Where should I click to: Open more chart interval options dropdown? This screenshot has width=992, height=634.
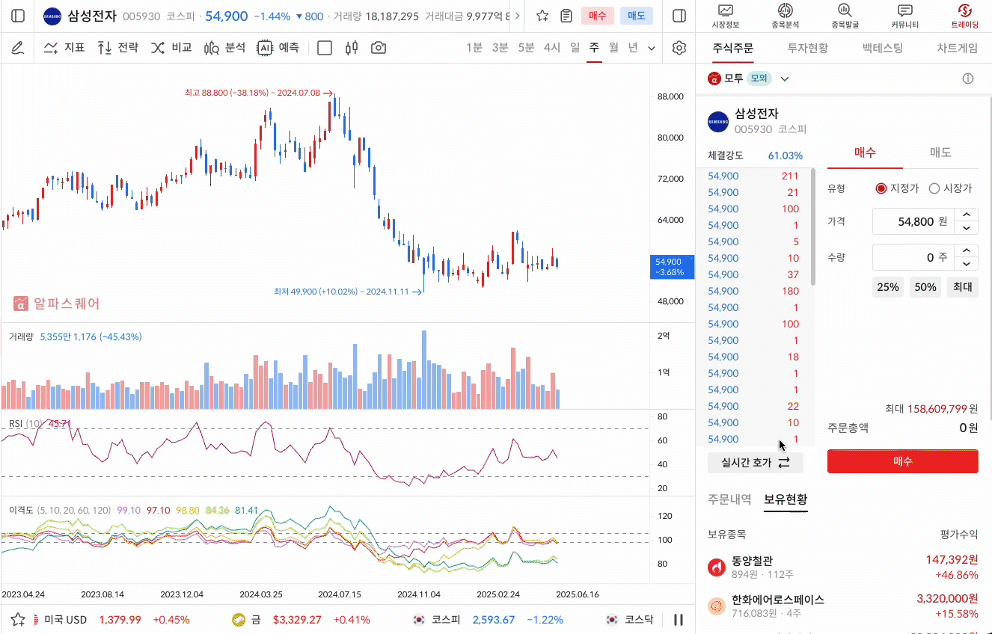652,48
